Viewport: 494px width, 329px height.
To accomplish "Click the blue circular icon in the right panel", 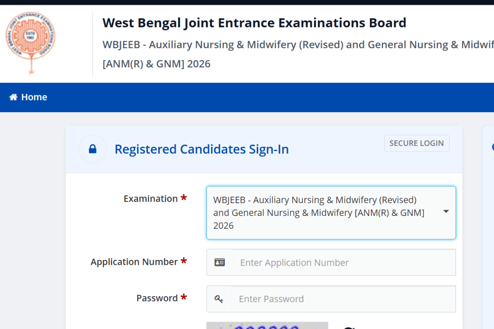I will click(x=492, y=147).
